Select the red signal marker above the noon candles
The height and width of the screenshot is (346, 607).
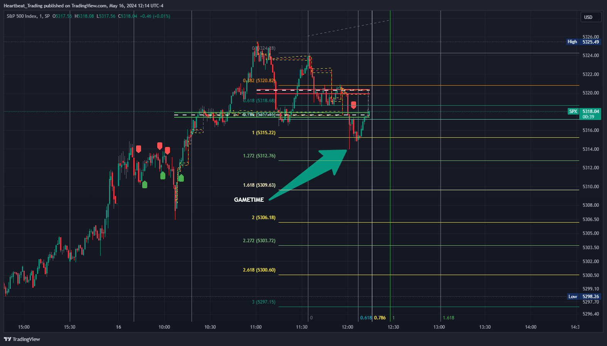(x=353, y=105)
